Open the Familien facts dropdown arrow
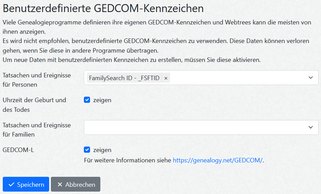321x194 pixels. pos(311,127)
